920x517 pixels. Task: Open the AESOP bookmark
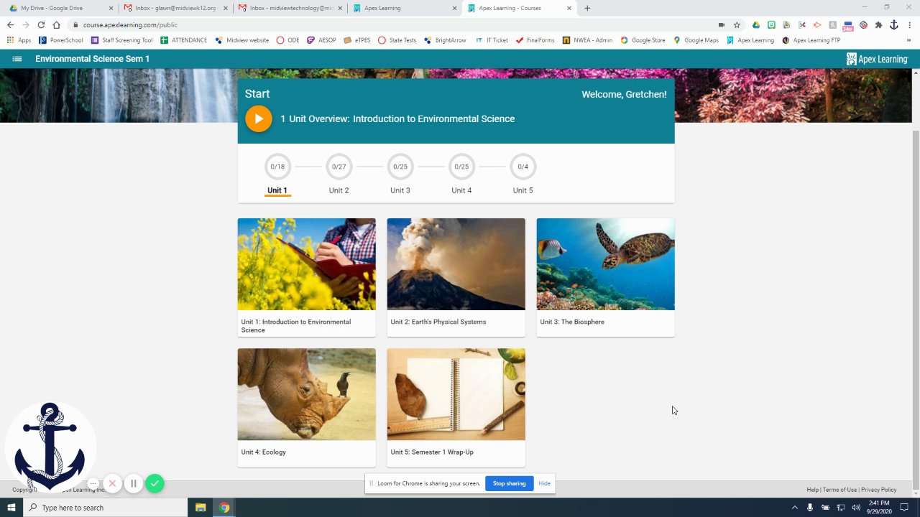coord(321,40)
